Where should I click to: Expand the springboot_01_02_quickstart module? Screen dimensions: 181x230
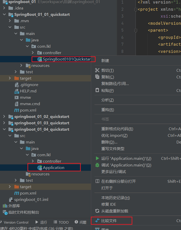pos(4,116)
